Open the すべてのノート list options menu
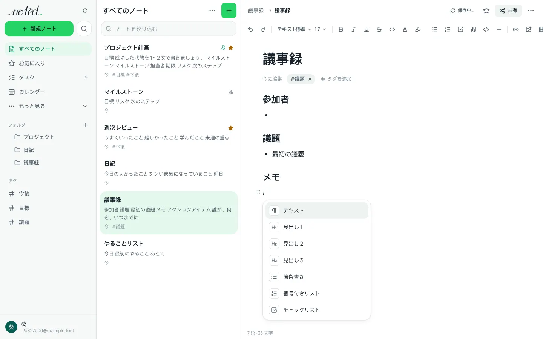 tap(212, 11)
